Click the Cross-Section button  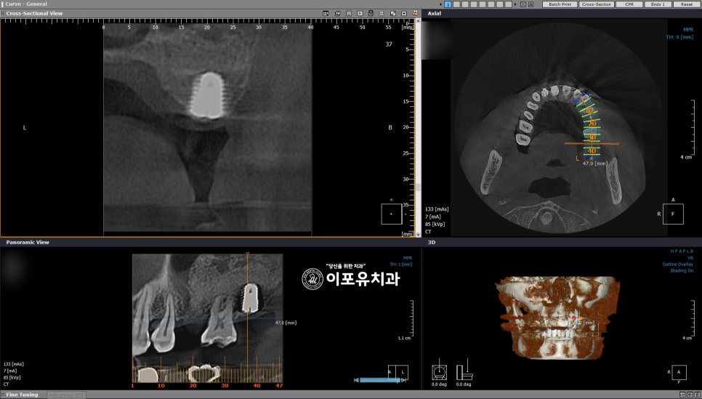pos(597,4)
